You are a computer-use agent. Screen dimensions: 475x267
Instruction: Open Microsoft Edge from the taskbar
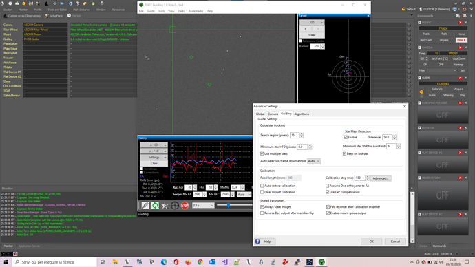click(x=164, y=262)
